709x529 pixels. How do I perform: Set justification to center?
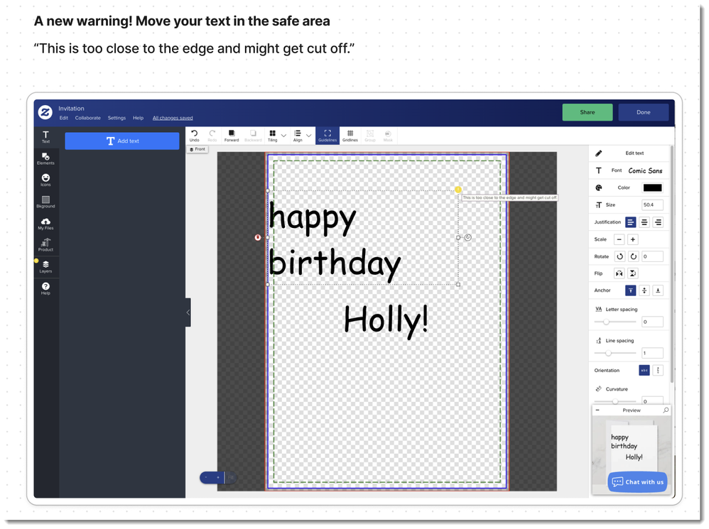tap(644, 222)
